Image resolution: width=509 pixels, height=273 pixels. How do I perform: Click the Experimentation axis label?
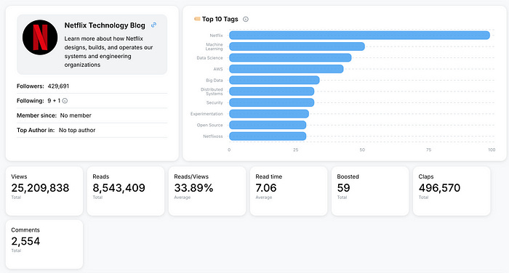click(x=207, y=114)
